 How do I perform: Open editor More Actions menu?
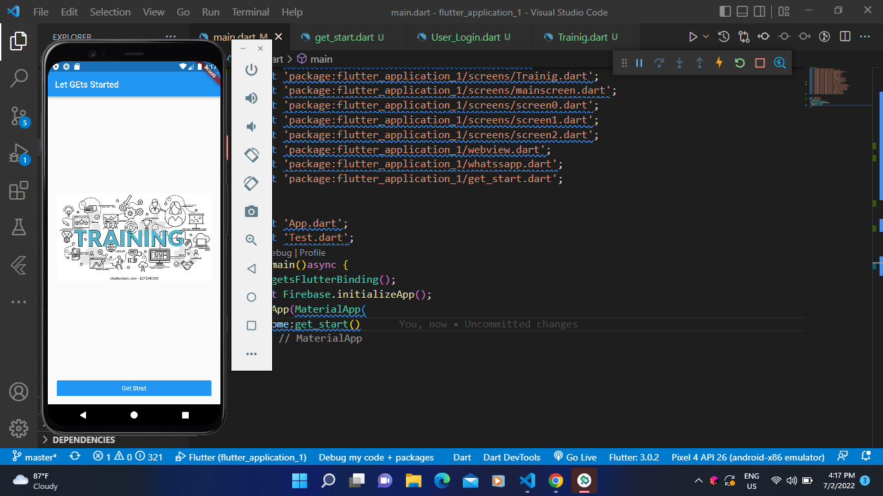866,37
